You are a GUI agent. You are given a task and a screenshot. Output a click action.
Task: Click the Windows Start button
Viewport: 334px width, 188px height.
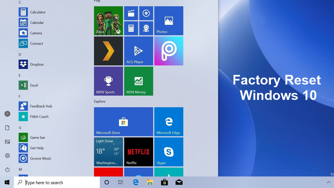pos(7,182)
